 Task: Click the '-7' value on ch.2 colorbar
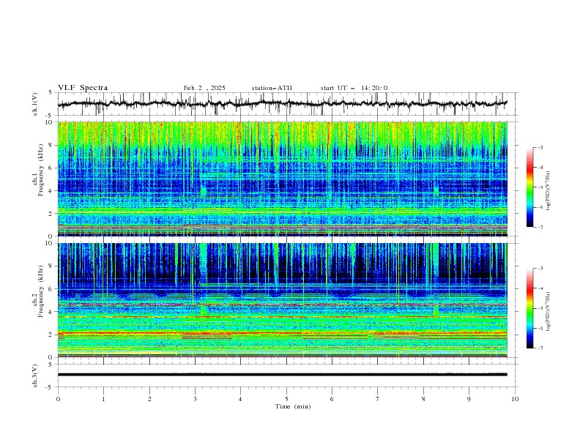540,348
